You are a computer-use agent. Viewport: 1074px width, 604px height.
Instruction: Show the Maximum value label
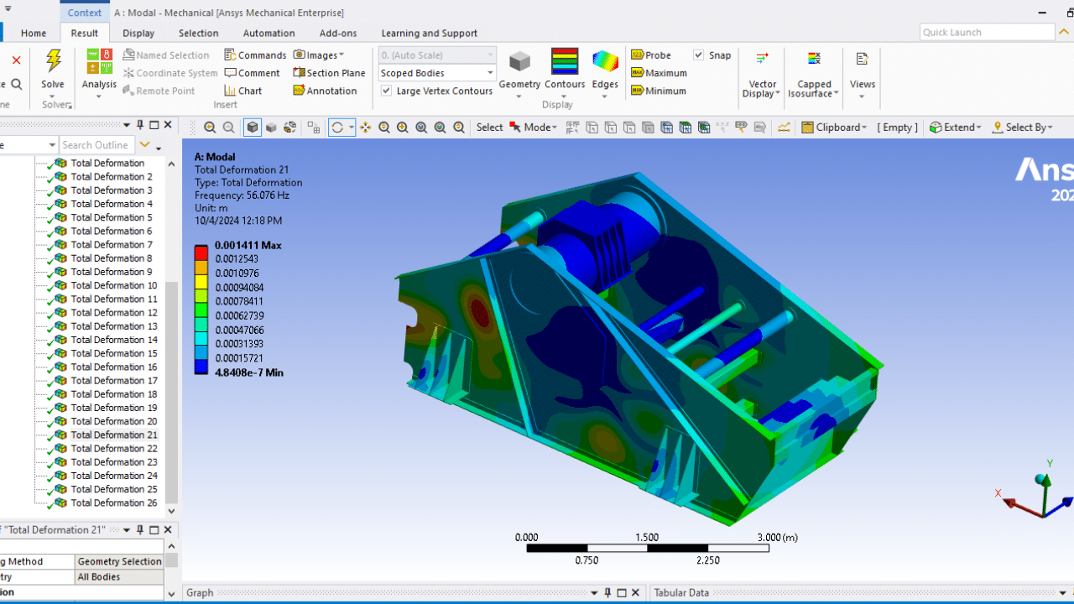(659, 73)
